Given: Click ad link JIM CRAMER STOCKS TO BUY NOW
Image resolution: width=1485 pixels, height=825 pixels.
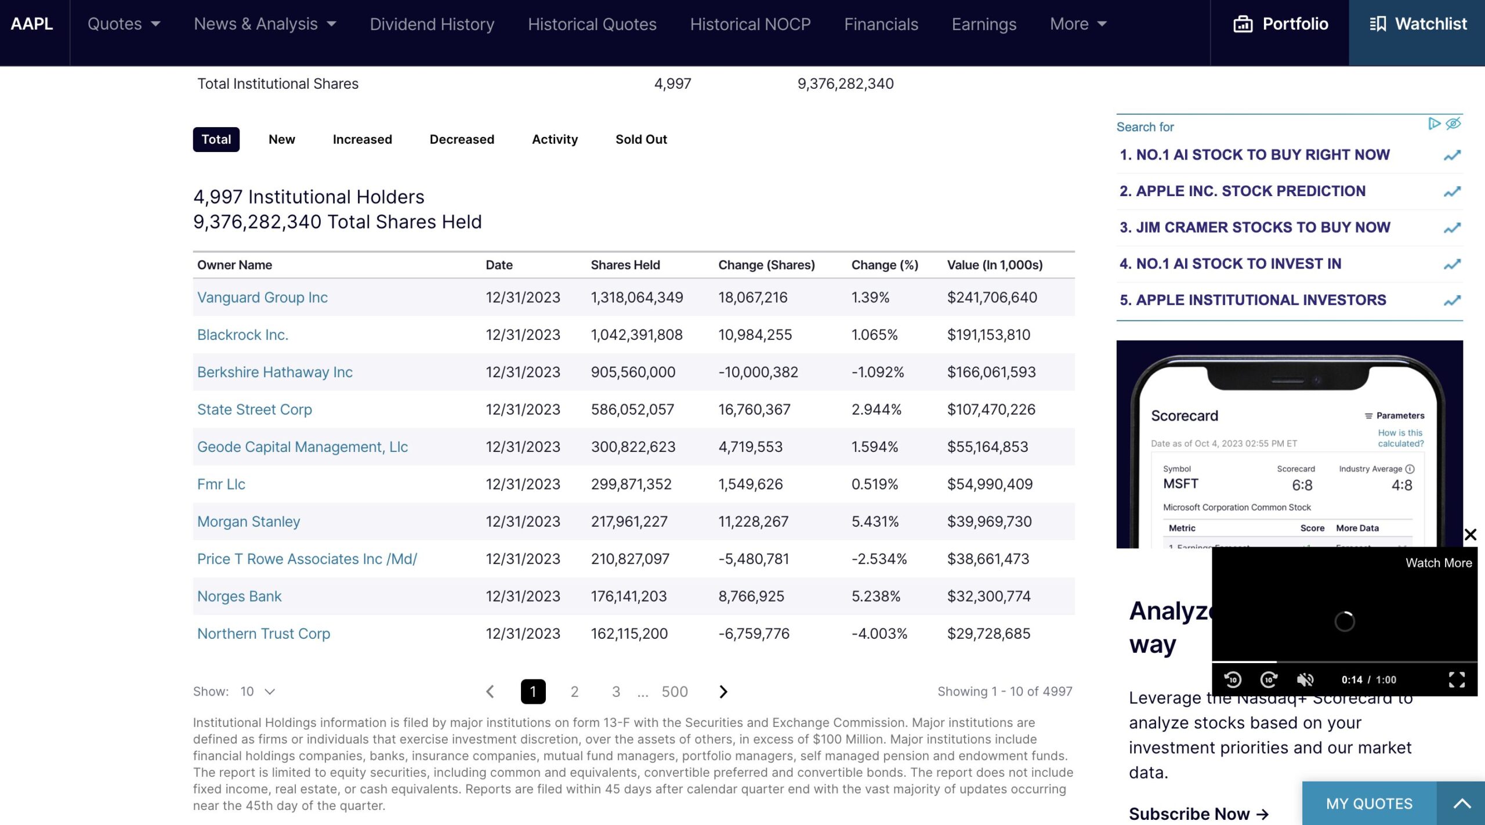Looking at the screenshot, I should click(1255, 227).
